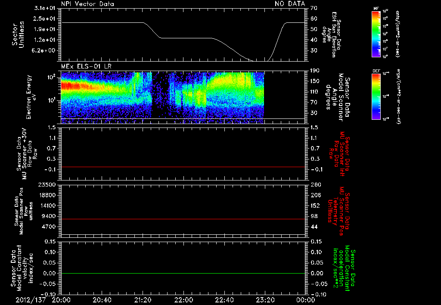Image resolution: width=441 pixels, height=305 pixels.
Task: Click the '260' telemetry tick label
Action: 316,184
